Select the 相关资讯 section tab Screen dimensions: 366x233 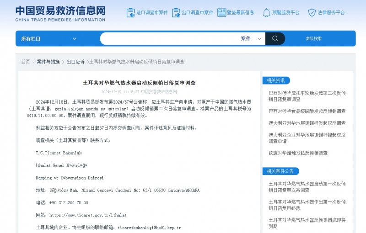[x=276, y=80]
